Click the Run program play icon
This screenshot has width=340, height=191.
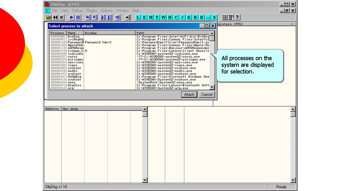coord(72,18)
